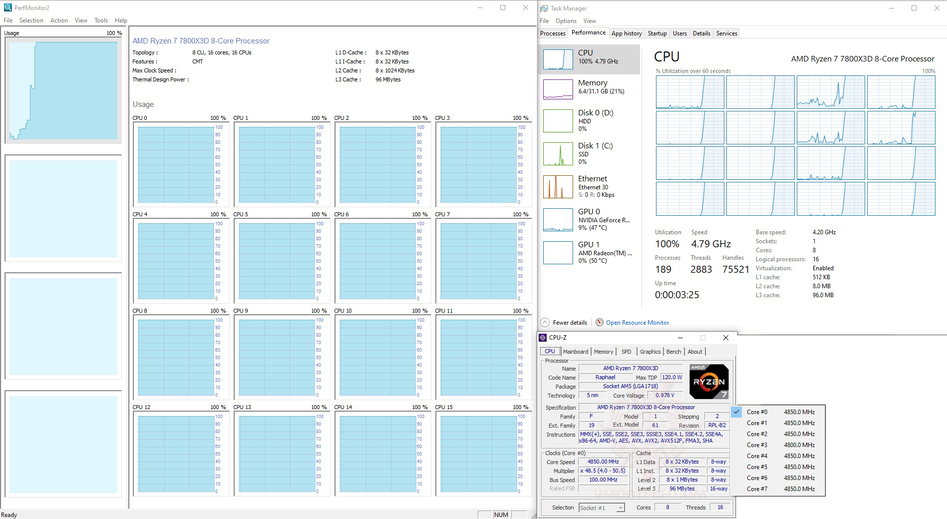This screenshot has height=519, width=947.
Task: Click the Open Resource Monitor icon
Action: pos(600,323)
